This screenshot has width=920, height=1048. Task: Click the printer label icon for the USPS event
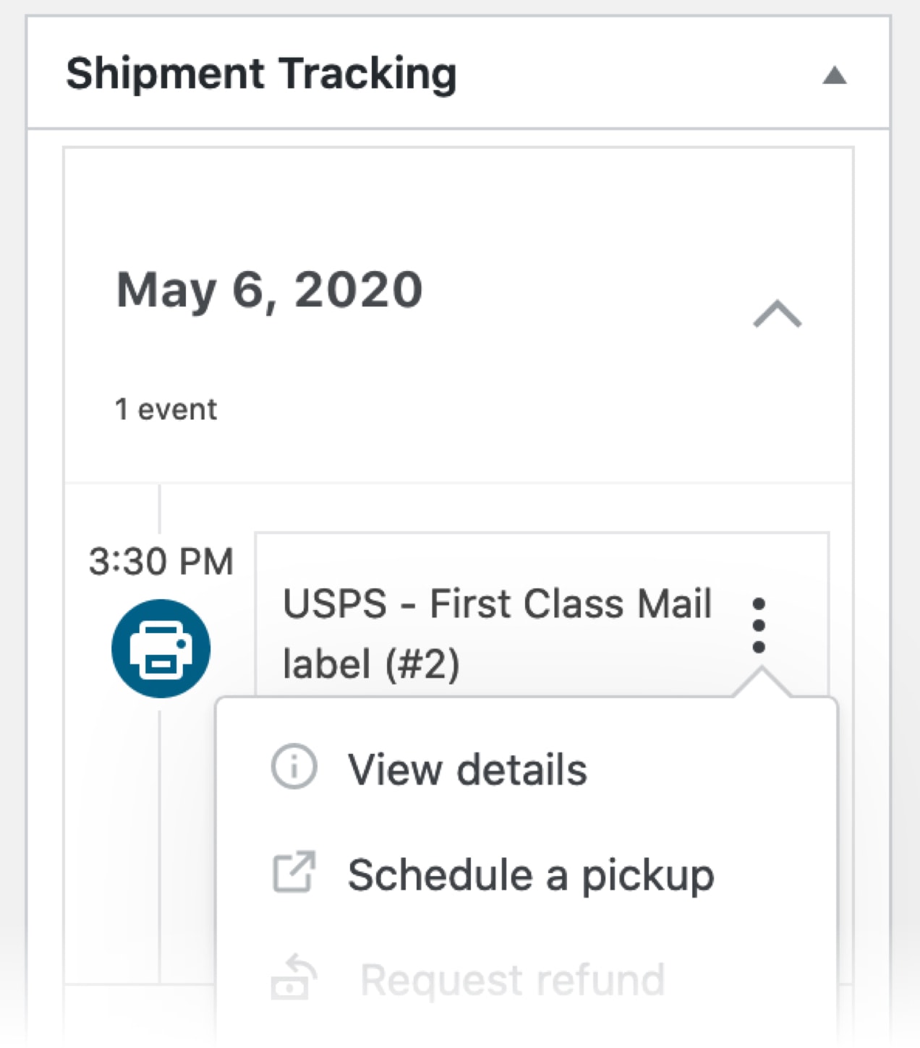point(161,647)
